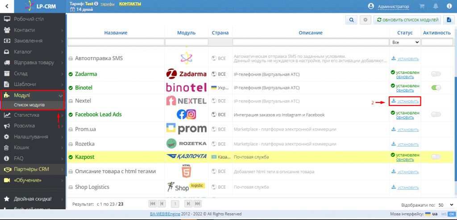Viewport: 457px width, 220px height.
Task: Click the Binotel module logo
Action: click(186, 88)
